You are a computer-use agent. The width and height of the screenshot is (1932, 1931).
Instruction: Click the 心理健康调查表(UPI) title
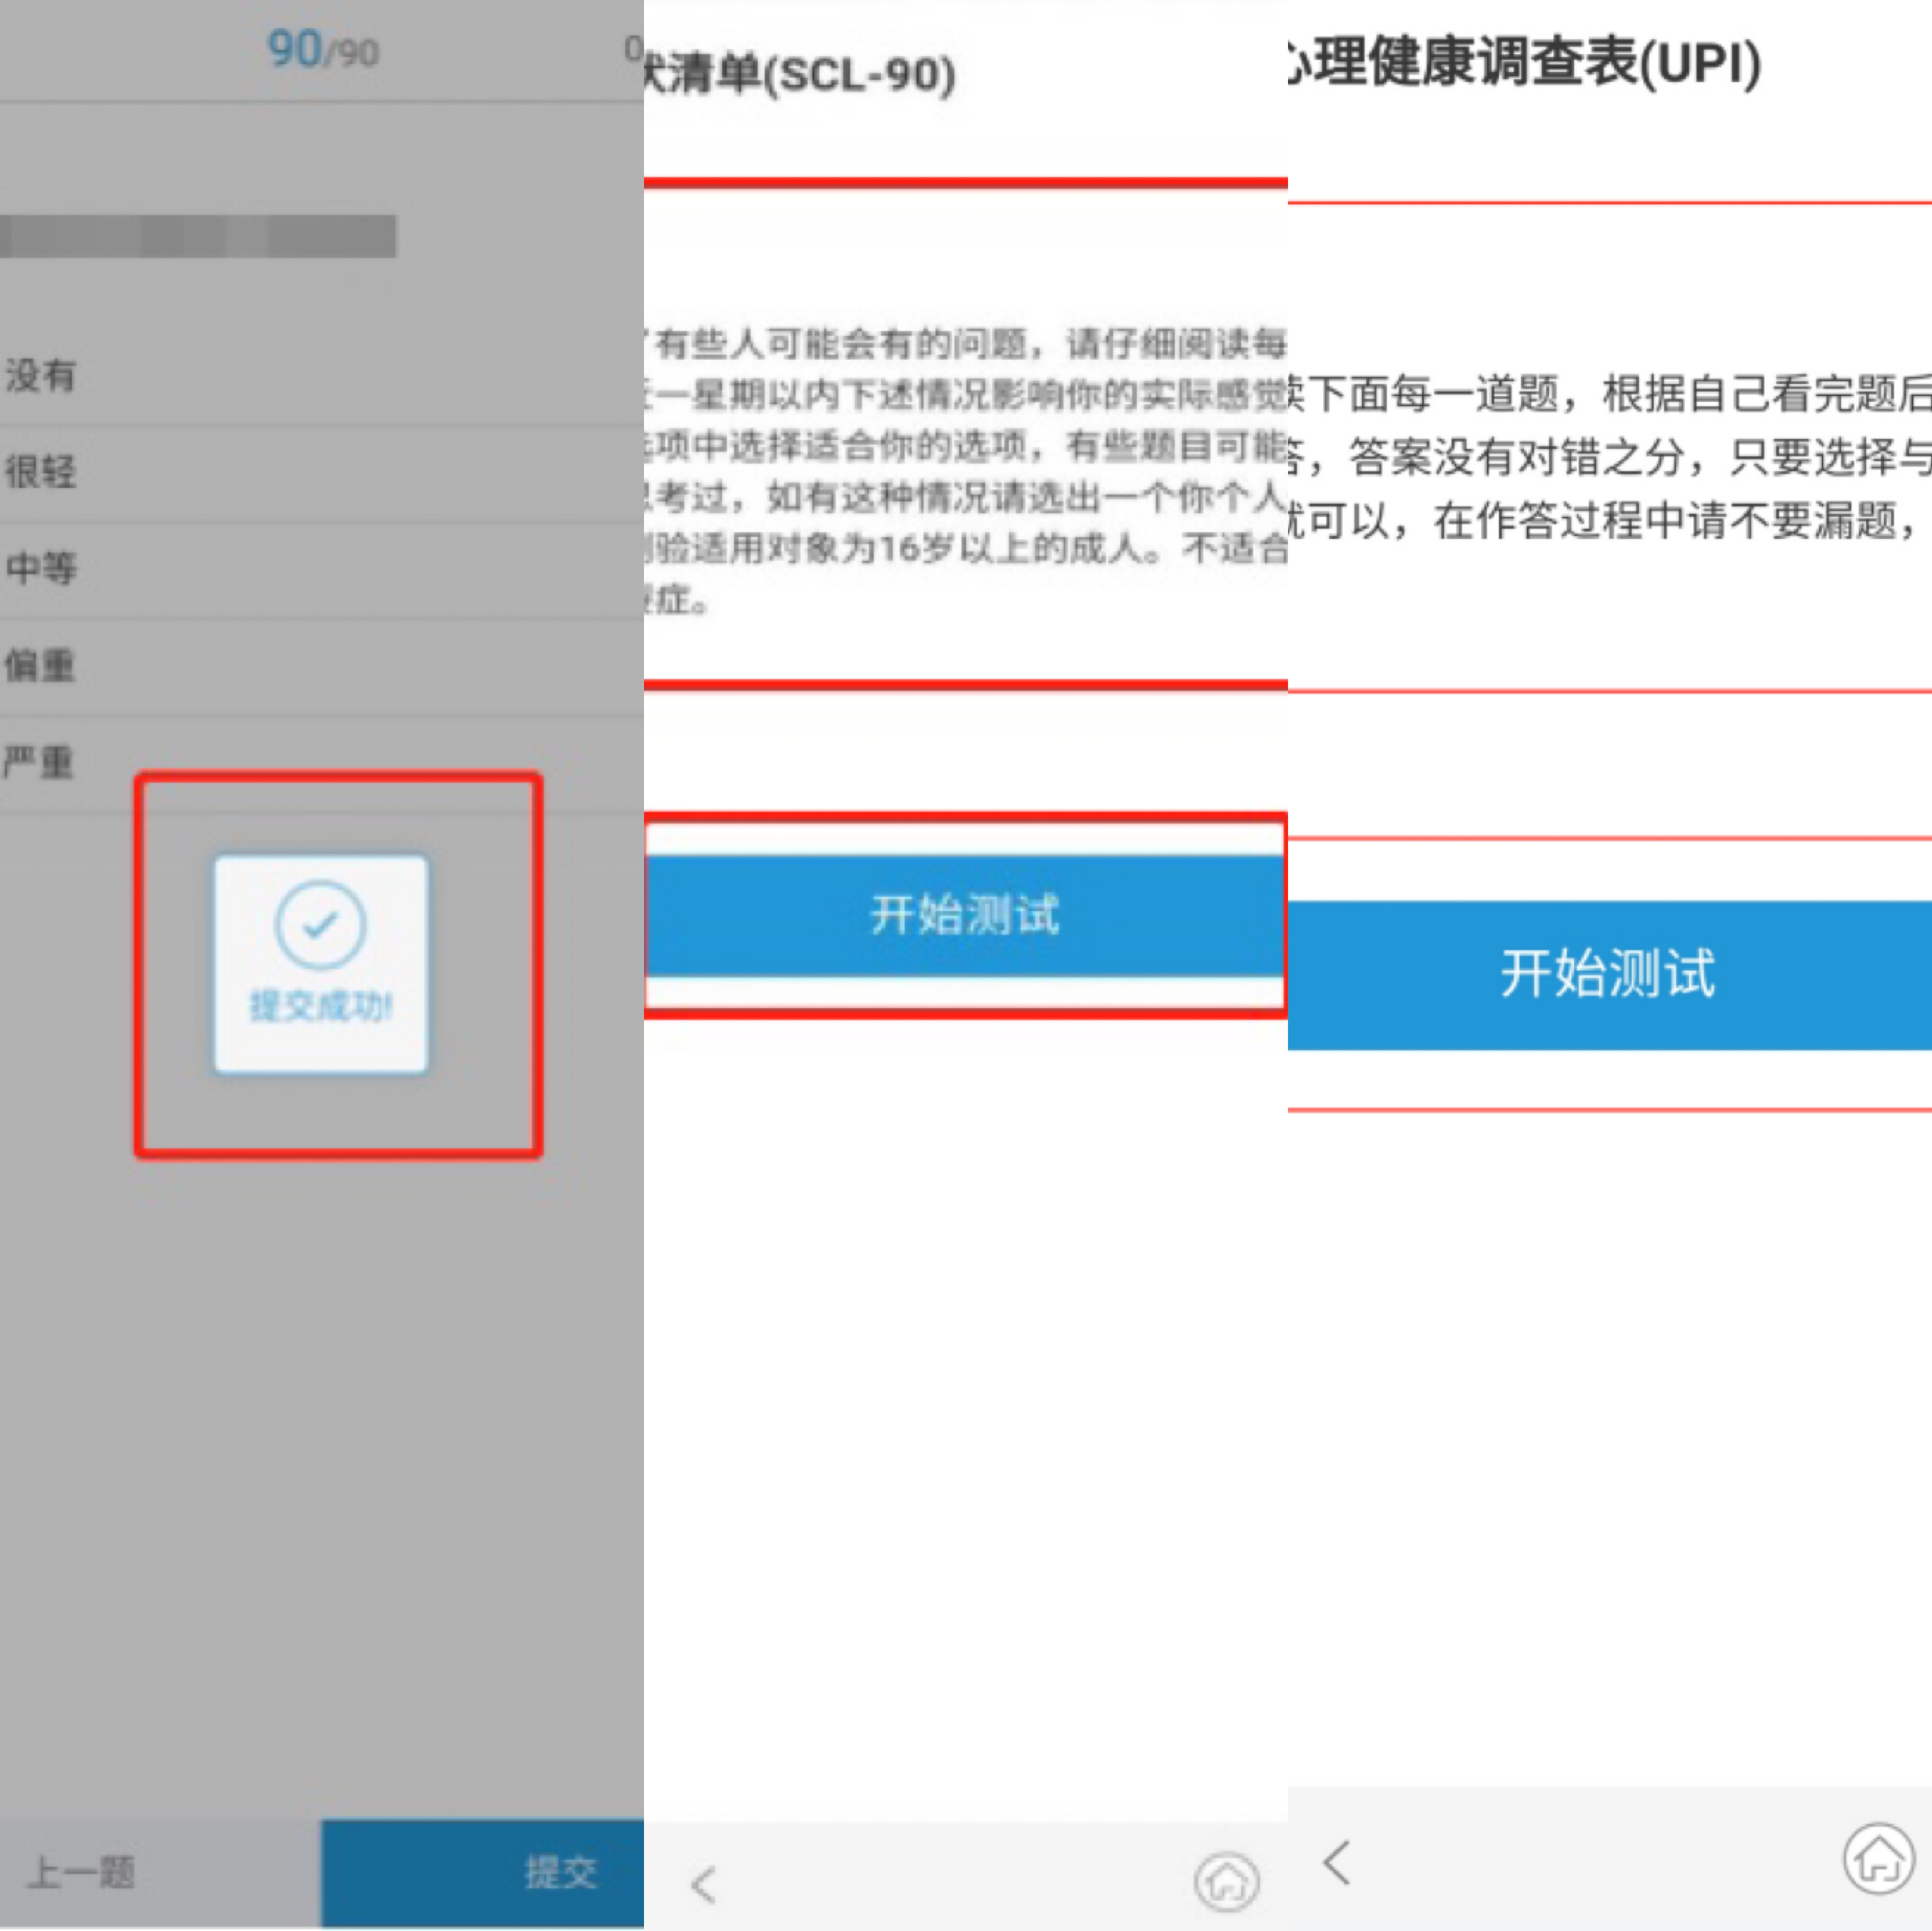click(1525, 62)
